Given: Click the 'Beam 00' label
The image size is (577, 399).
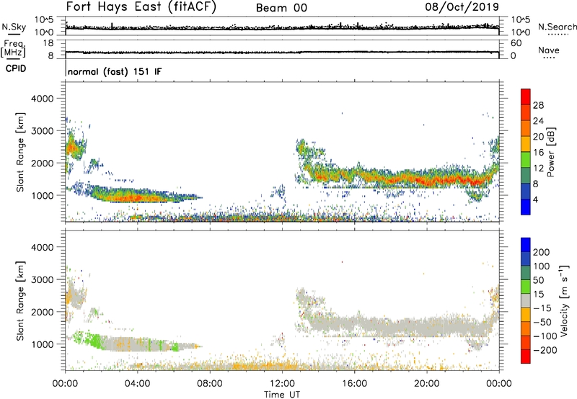Looking at the screenshot, I should pyautogui.click(x=281, y=8).
